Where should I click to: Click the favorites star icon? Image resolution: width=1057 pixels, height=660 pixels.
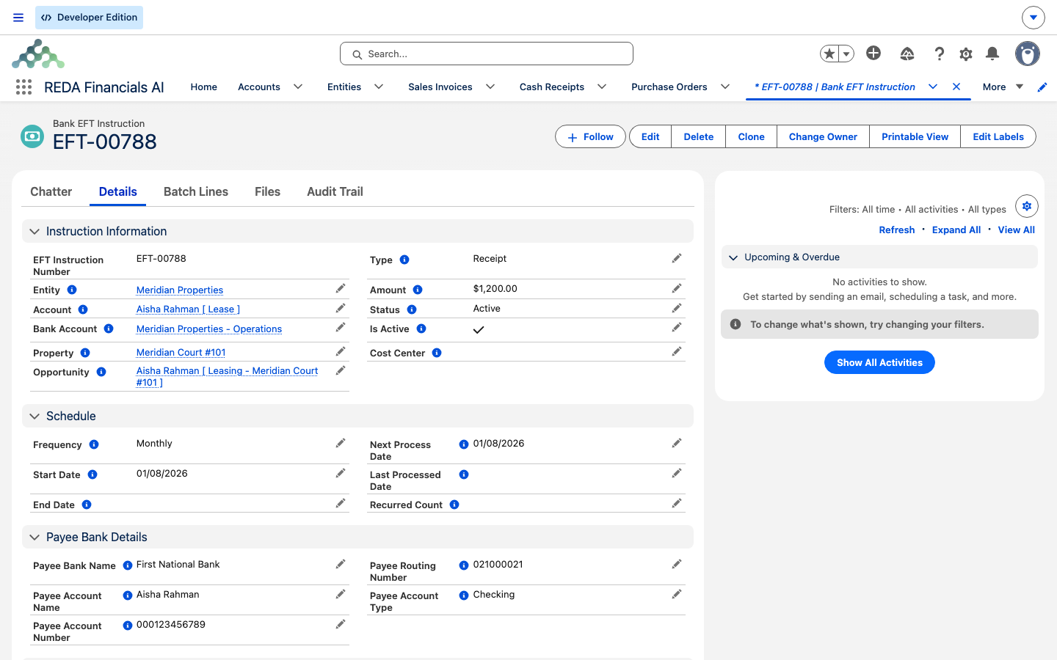(829, 54)
